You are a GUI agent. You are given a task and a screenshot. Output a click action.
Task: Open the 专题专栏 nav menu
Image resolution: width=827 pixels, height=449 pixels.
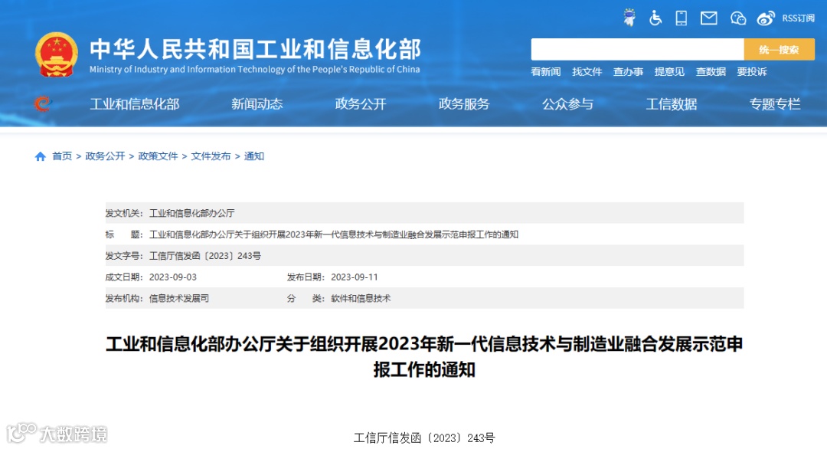(x=775, y=104)
